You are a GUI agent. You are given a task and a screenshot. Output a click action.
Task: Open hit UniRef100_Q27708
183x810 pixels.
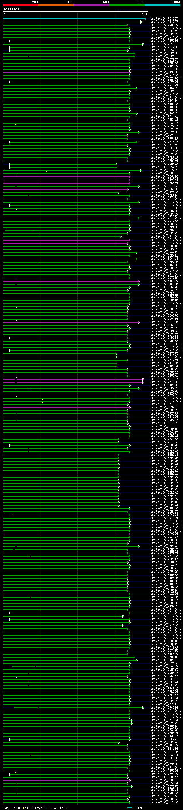[164, 47]
